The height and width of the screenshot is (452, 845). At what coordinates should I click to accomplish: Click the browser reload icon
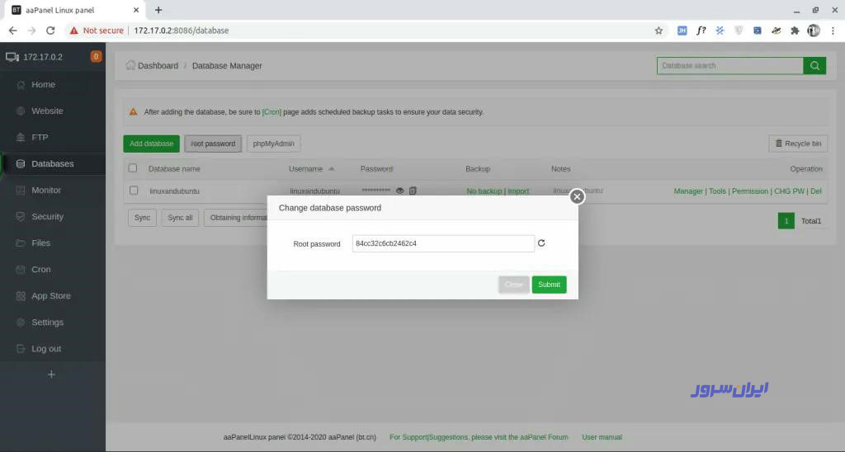pos(50,31)
